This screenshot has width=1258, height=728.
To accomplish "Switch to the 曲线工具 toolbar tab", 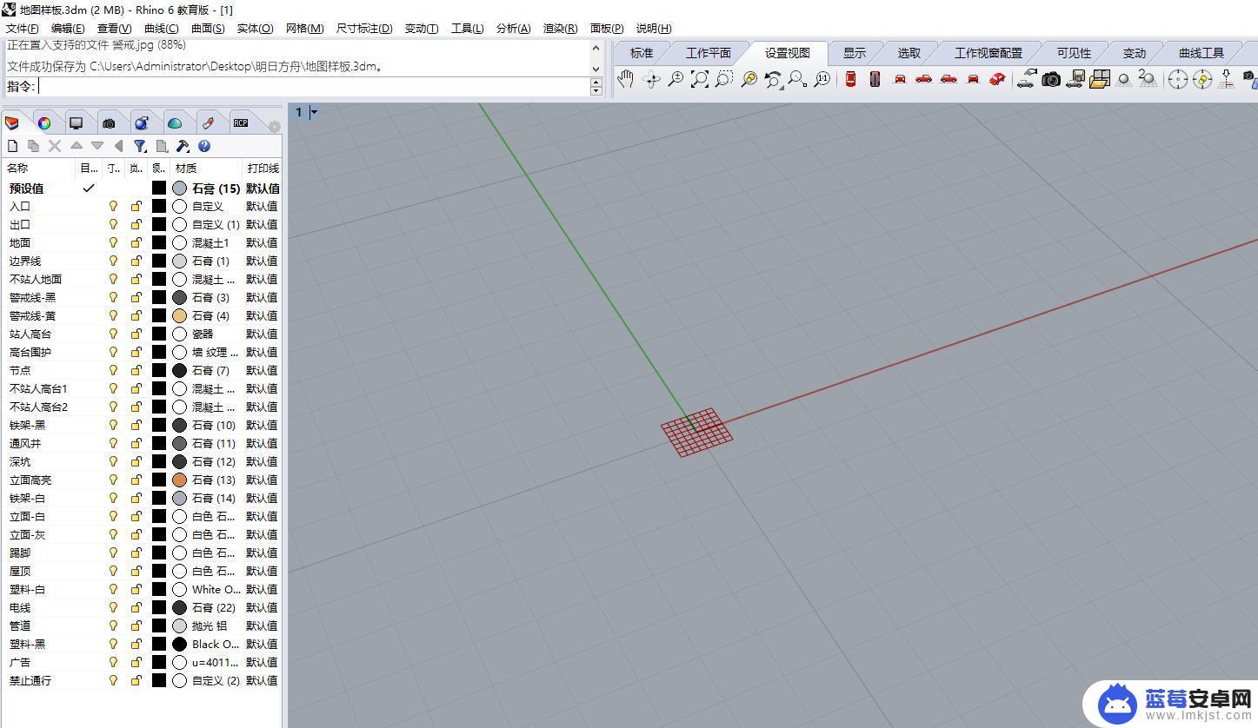I will click(x=1201, y=53).
